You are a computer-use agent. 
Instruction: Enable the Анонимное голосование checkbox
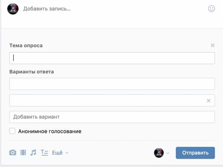[x=12, y=131]
